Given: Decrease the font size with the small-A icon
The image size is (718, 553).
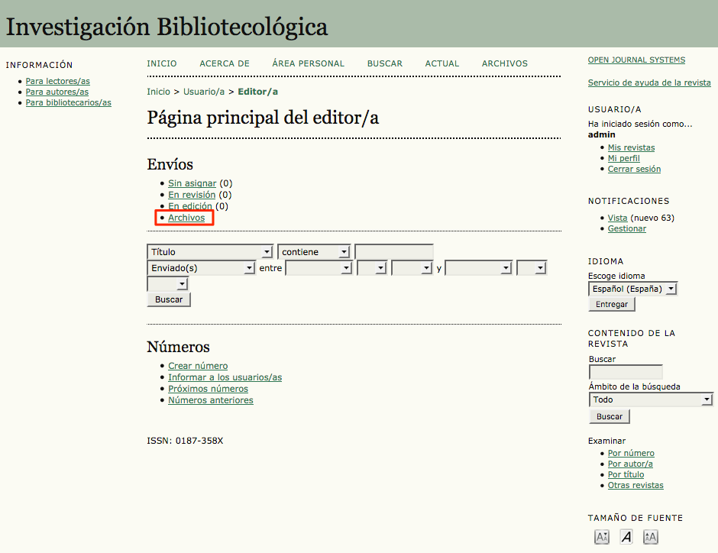Looking at the screenshot, I should 601,537.
